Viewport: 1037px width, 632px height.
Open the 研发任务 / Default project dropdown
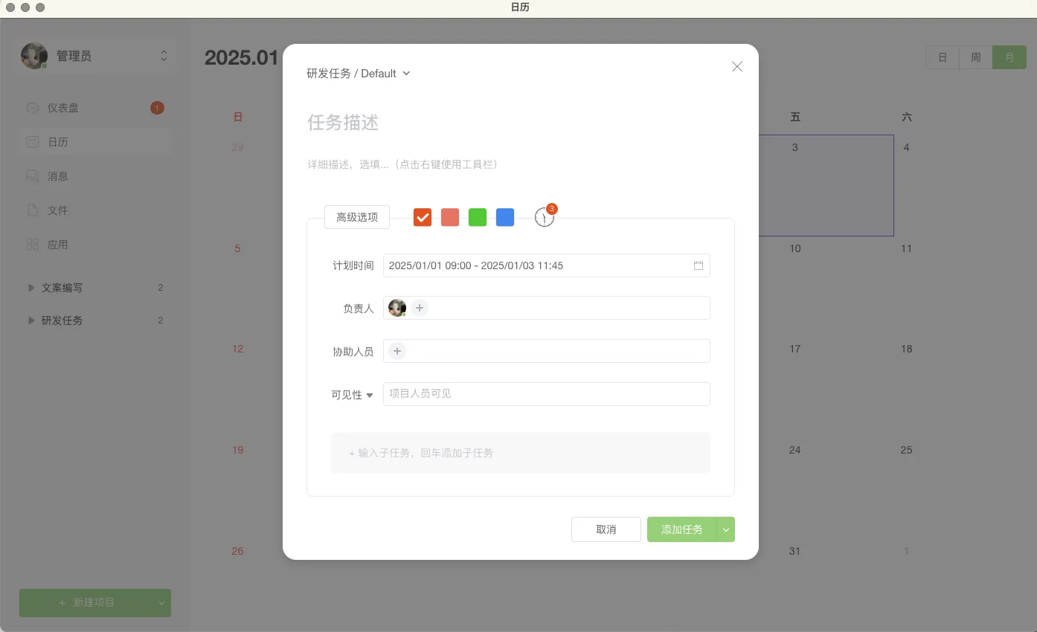[x=359, y=73]
